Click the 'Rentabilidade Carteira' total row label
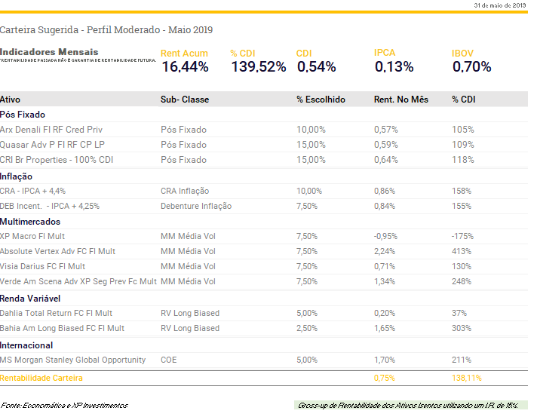Viewport: 537px width, 420px height. pos(41,378)
